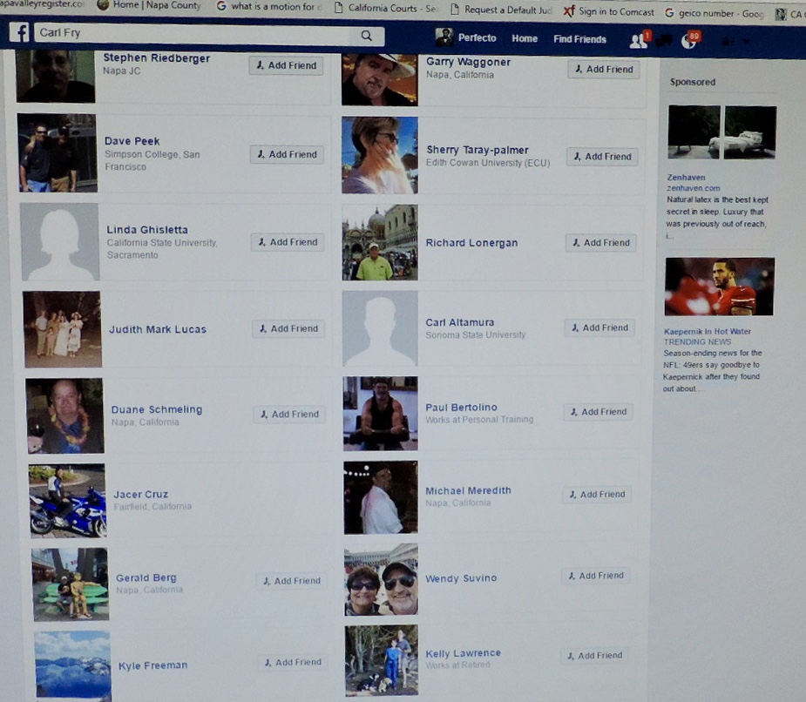The image size is (806, 702).
Task: Open Stephen Riedberger's profile name
Action: (156, 57)
